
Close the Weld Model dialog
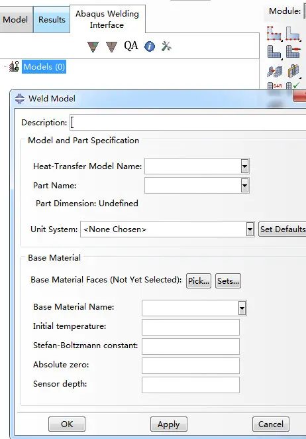(300, 96)
